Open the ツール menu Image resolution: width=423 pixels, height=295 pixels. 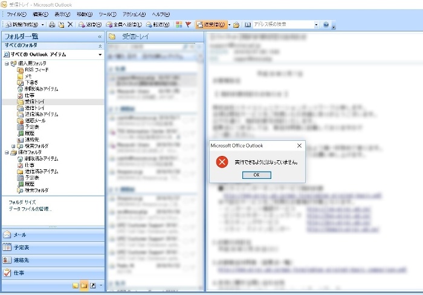(108, 15)
